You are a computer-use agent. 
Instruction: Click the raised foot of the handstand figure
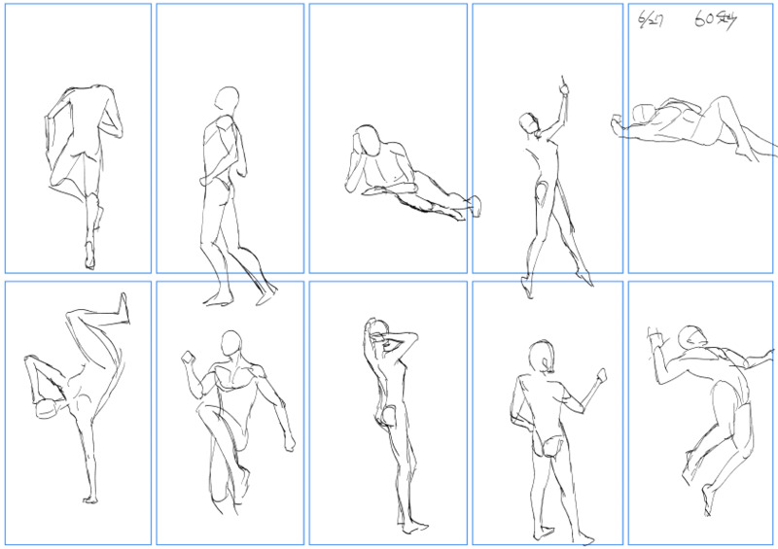click(123, 308)
